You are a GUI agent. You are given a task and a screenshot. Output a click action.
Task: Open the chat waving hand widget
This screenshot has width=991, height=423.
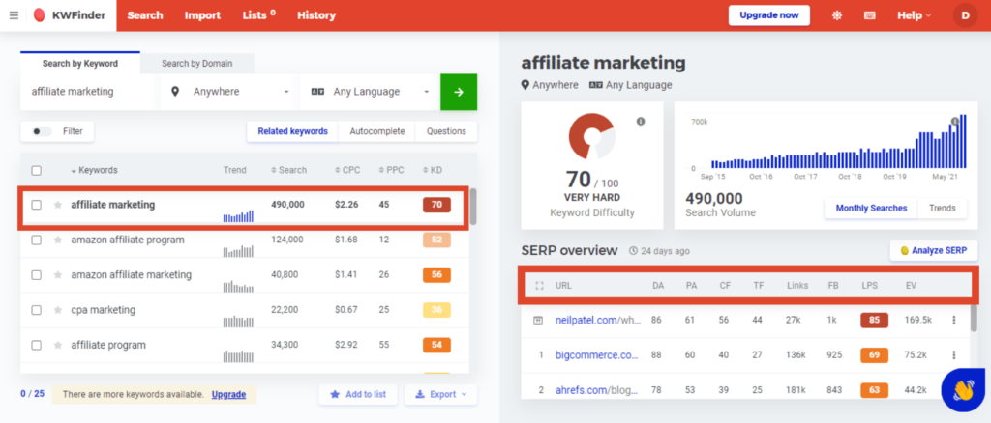point(963,390)
